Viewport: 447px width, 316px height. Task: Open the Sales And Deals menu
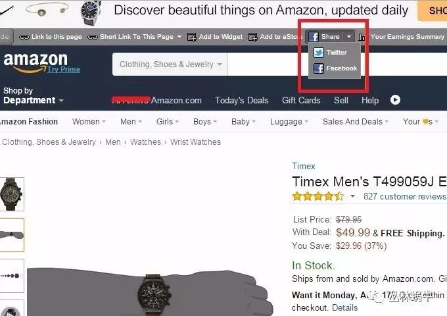point(356,122)
